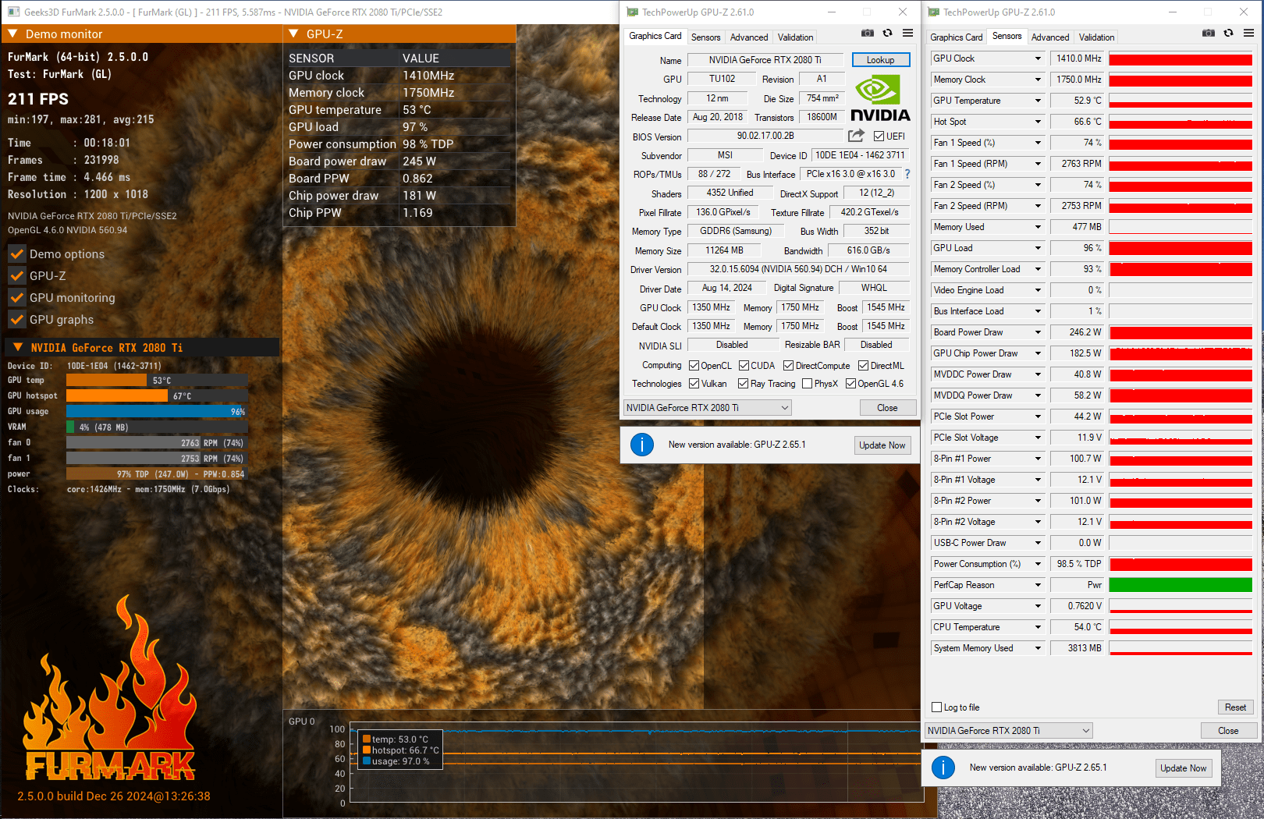Toggle the OpenCL computing checkbox
Image resolution: width=1264 pixels, height=819 pixels.
[x=694, y=366]
